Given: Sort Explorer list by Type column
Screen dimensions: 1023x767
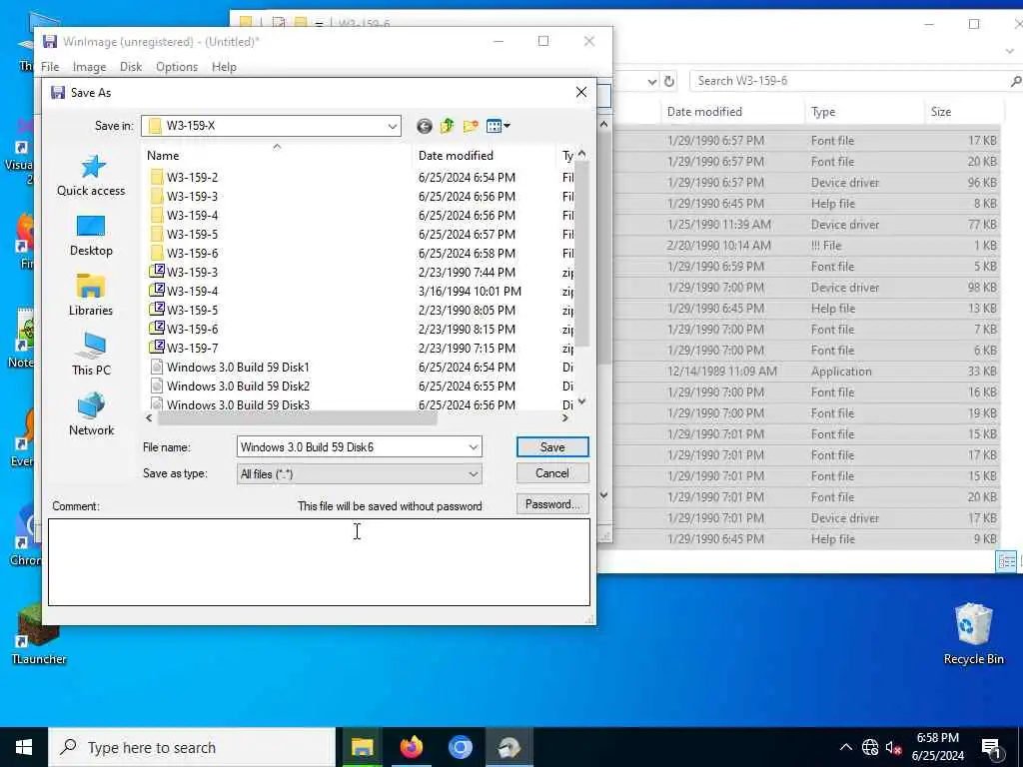Looking at the screenshot, I should click(864, 112).
